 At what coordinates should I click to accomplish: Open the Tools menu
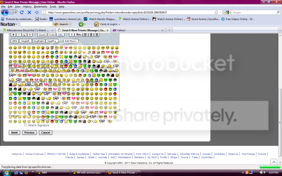(53, 7)
